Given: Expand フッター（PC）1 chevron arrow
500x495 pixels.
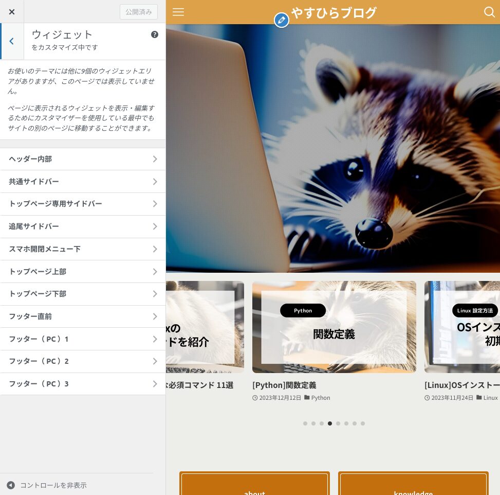Looking at the screenshot, I should click(x=155, y=339).
